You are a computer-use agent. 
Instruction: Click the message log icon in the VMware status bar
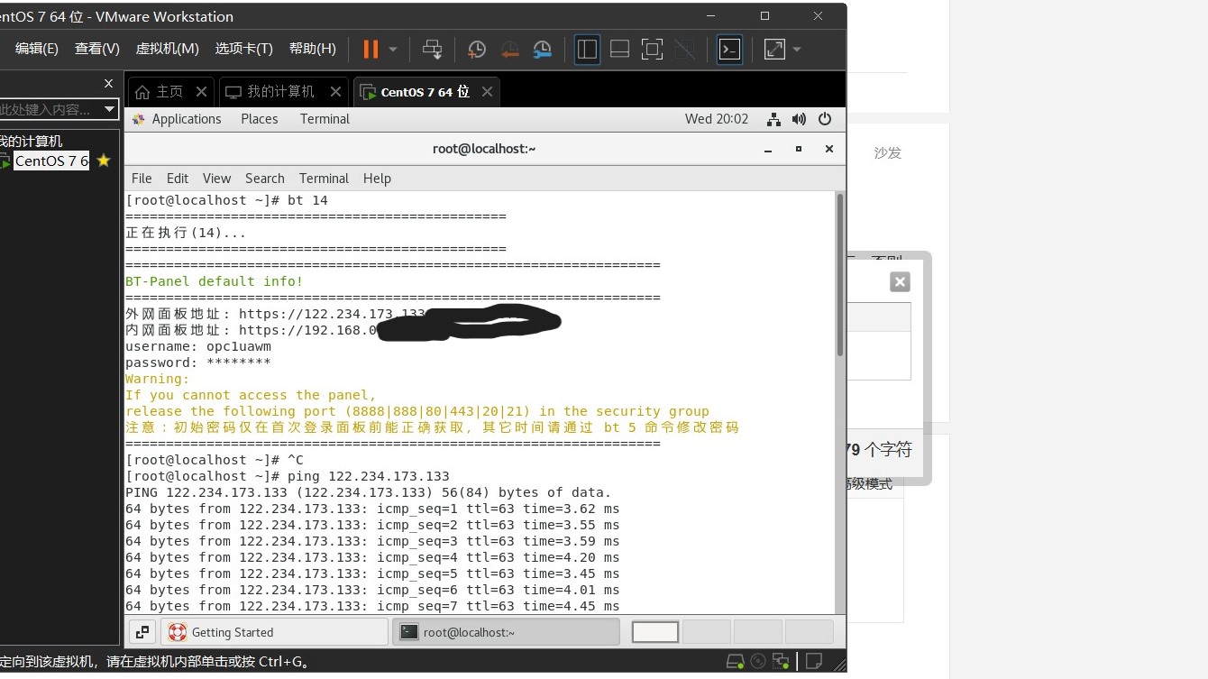[x=813, y=662]
